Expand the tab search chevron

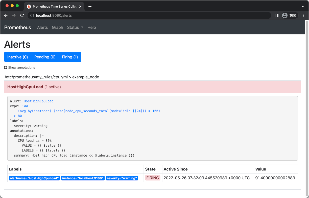tap(303, 7)
